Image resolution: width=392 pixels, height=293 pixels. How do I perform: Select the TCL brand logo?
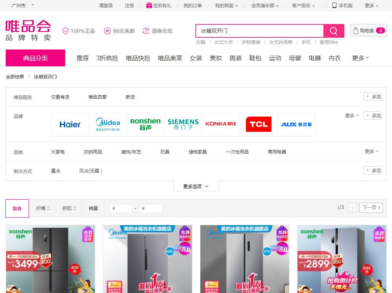pos(259,124)
